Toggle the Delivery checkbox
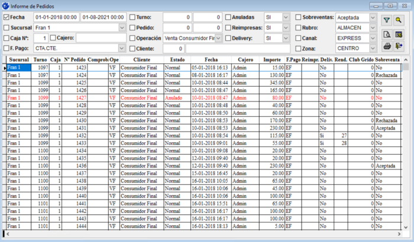This screenshot has width=414, height=242. pyautogui.click(x=228, y=38)
